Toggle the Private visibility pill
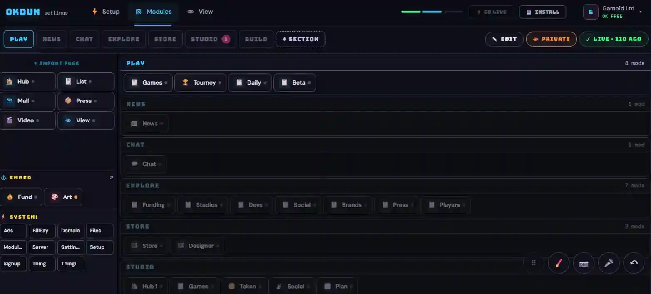Image resolution: width=651 pixels, height=294 pixels. [551, 39]
